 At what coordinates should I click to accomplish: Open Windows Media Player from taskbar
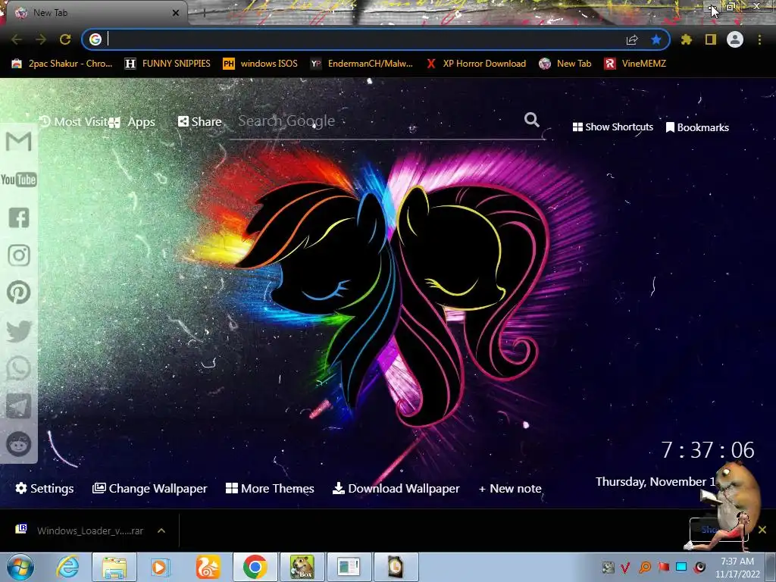[161, 567]
